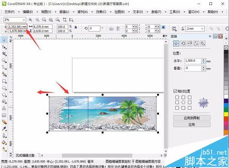Select the Interactive Blend tool
The image size is (229, 168).
(4, 122)
